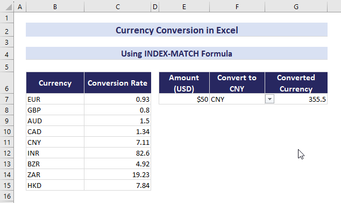
Task: Select row 1 header
Action: pyautogui.click(x=7, y=18)
